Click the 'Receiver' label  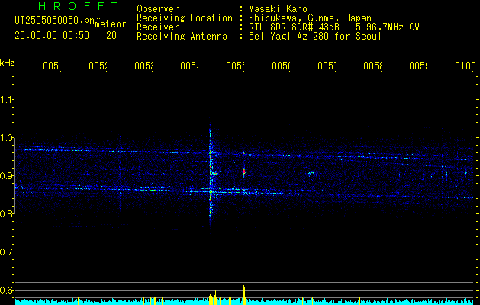(x=158, y=27)
